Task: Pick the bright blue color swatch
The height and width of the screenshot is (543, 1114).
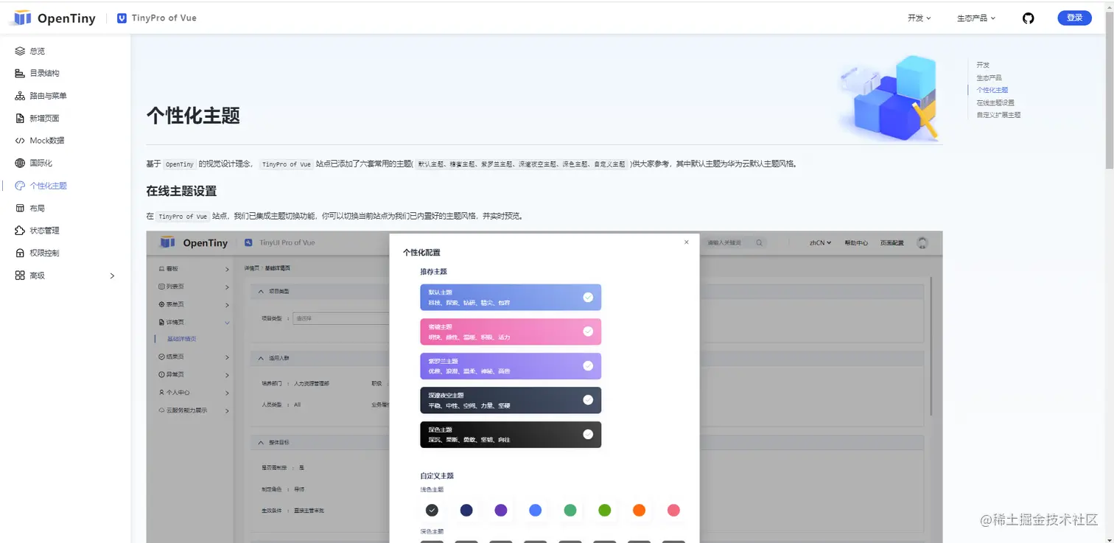Action: tap(536, 510)
